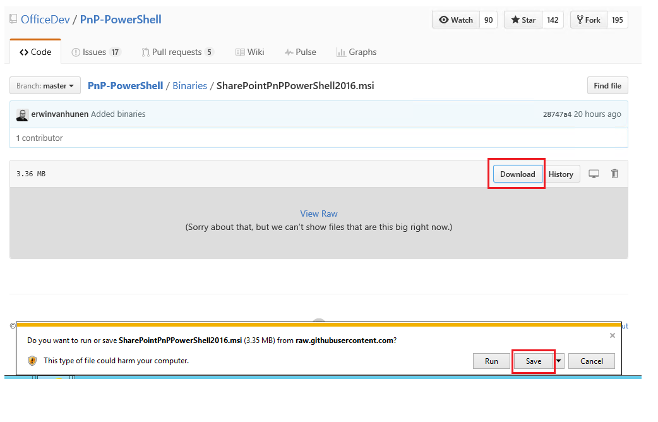658x422 pixels.
Task: Watch the repository
Action: click(456, 20)
